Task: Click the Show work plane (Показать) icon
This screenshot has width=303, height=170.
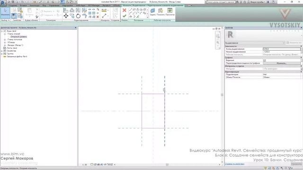Action: click(160, 11)
